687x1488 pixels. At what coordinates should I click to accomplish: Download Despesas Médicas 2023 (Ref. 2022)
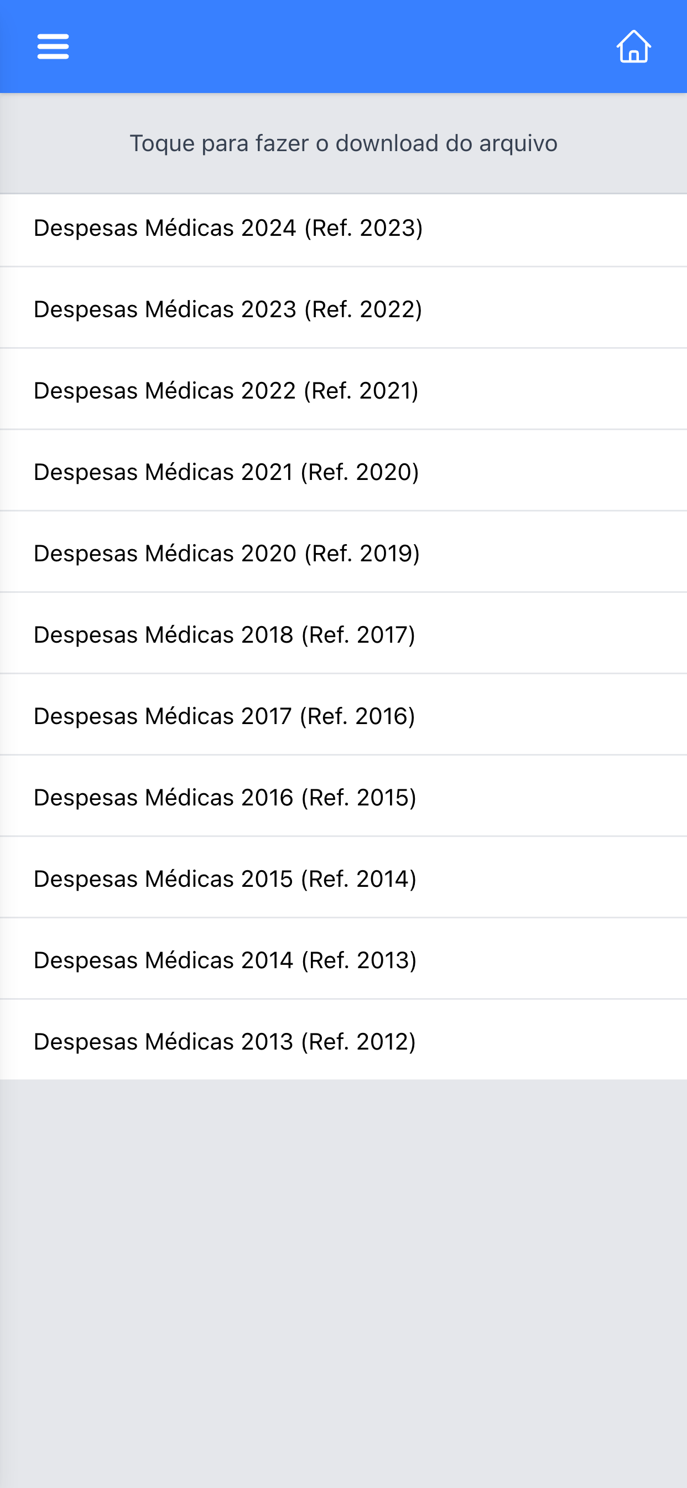click(343, 308)
